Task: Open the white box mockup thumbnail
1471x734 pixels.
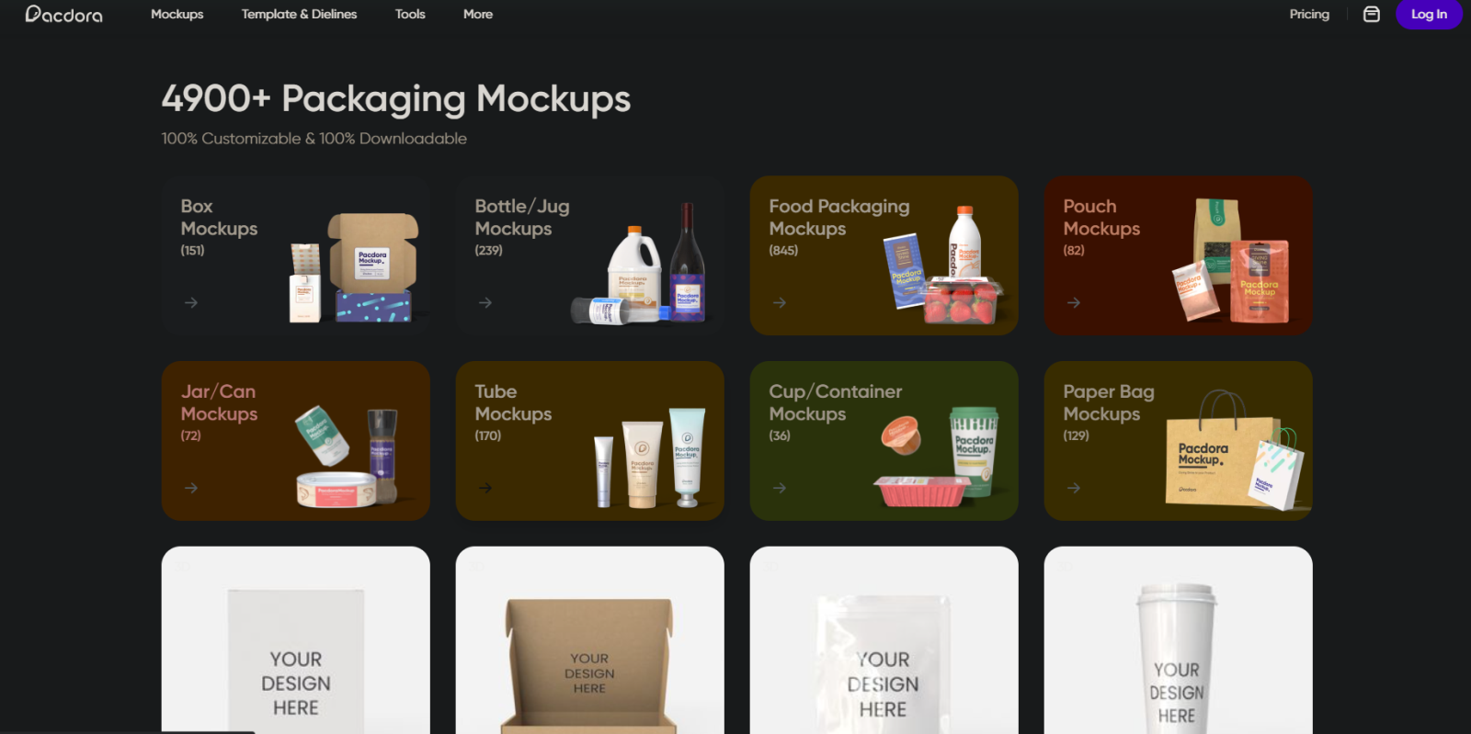Action: [296, 640]
